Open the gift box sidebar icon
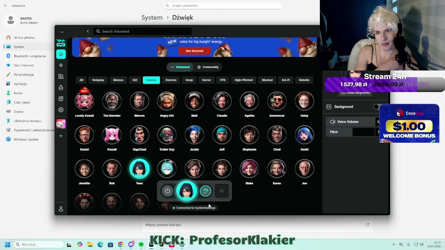445x250 pixels. coord(61,99)
